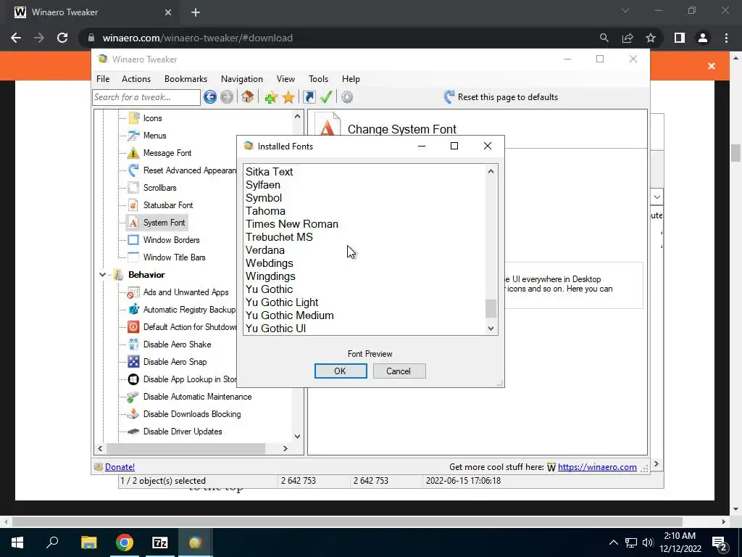This screenshot has height=557, width=742.
Task: Select Window Borders tree item
Action: [x=171, y=240]
